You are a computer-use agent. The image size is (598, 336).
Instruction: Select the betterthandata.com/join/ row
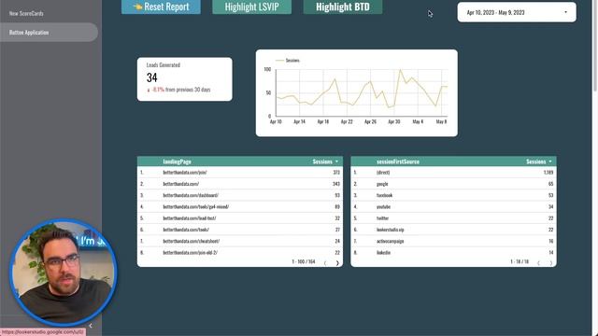point(240,172)
